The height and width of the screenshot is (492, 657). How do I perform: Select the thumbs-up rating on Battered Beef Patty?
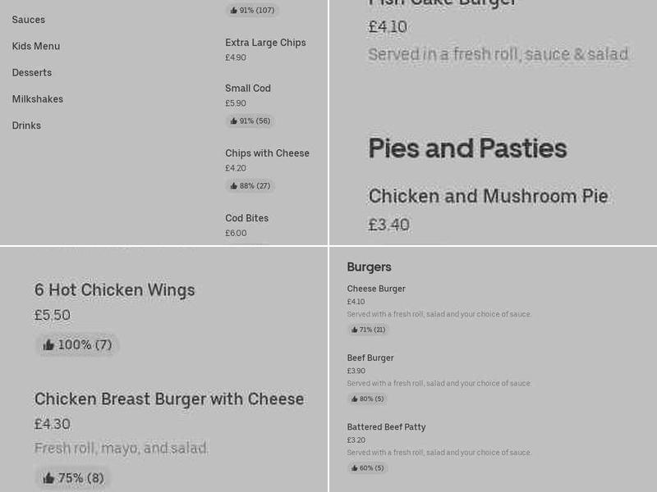click(367, 467)
